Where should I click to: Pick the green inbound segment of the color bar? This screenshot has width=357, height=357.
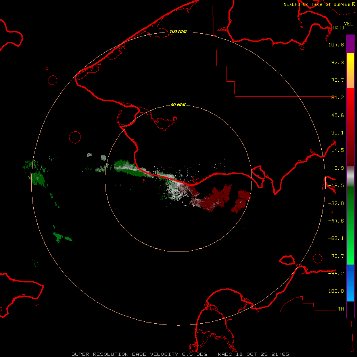[350, 225]
